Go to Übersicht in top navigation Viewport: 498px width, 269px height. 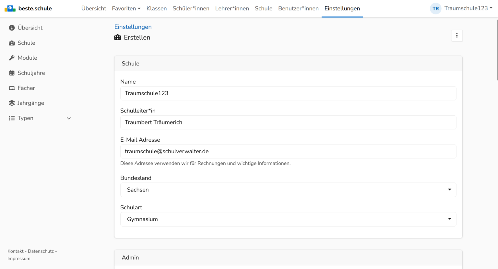click(94, 8)
